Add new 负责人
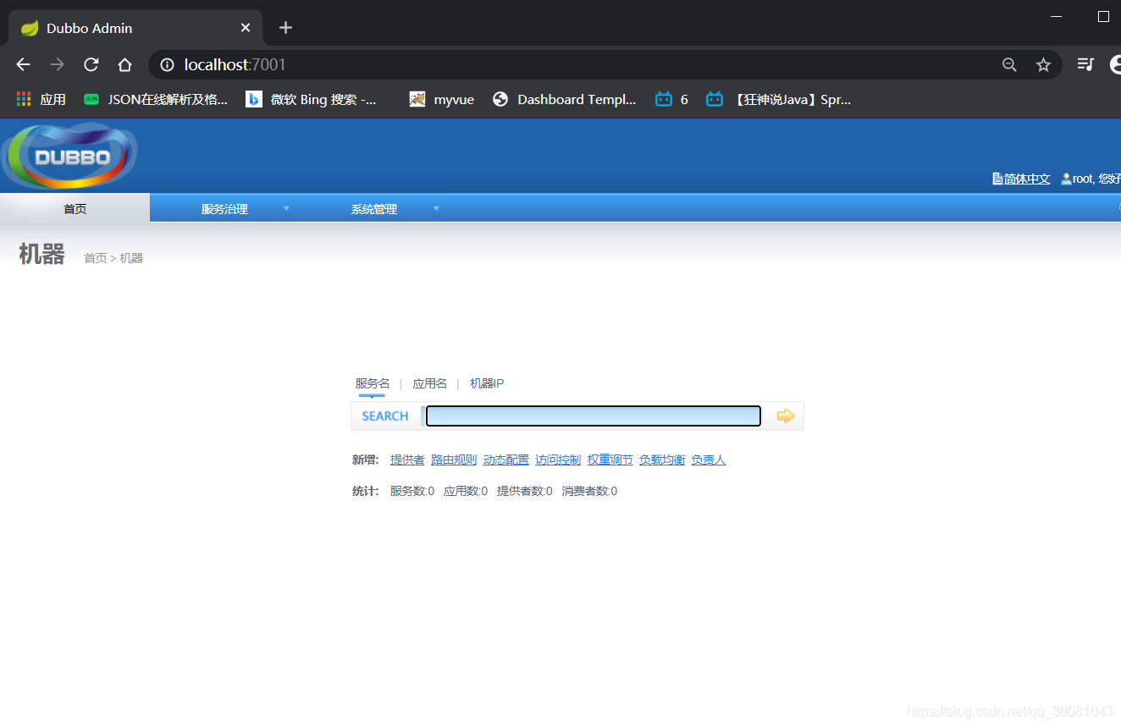1121x727 pixels. coord(709,460)
